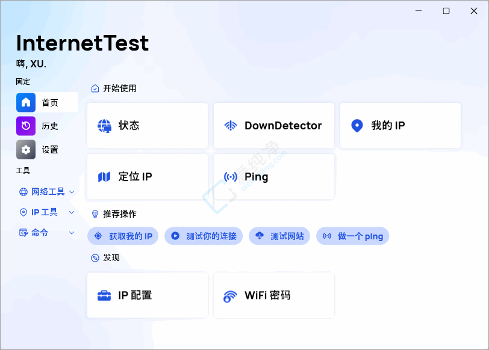Click the purple History clock icon
Viewport: 489px width, 350px height.
coord(26,126)
